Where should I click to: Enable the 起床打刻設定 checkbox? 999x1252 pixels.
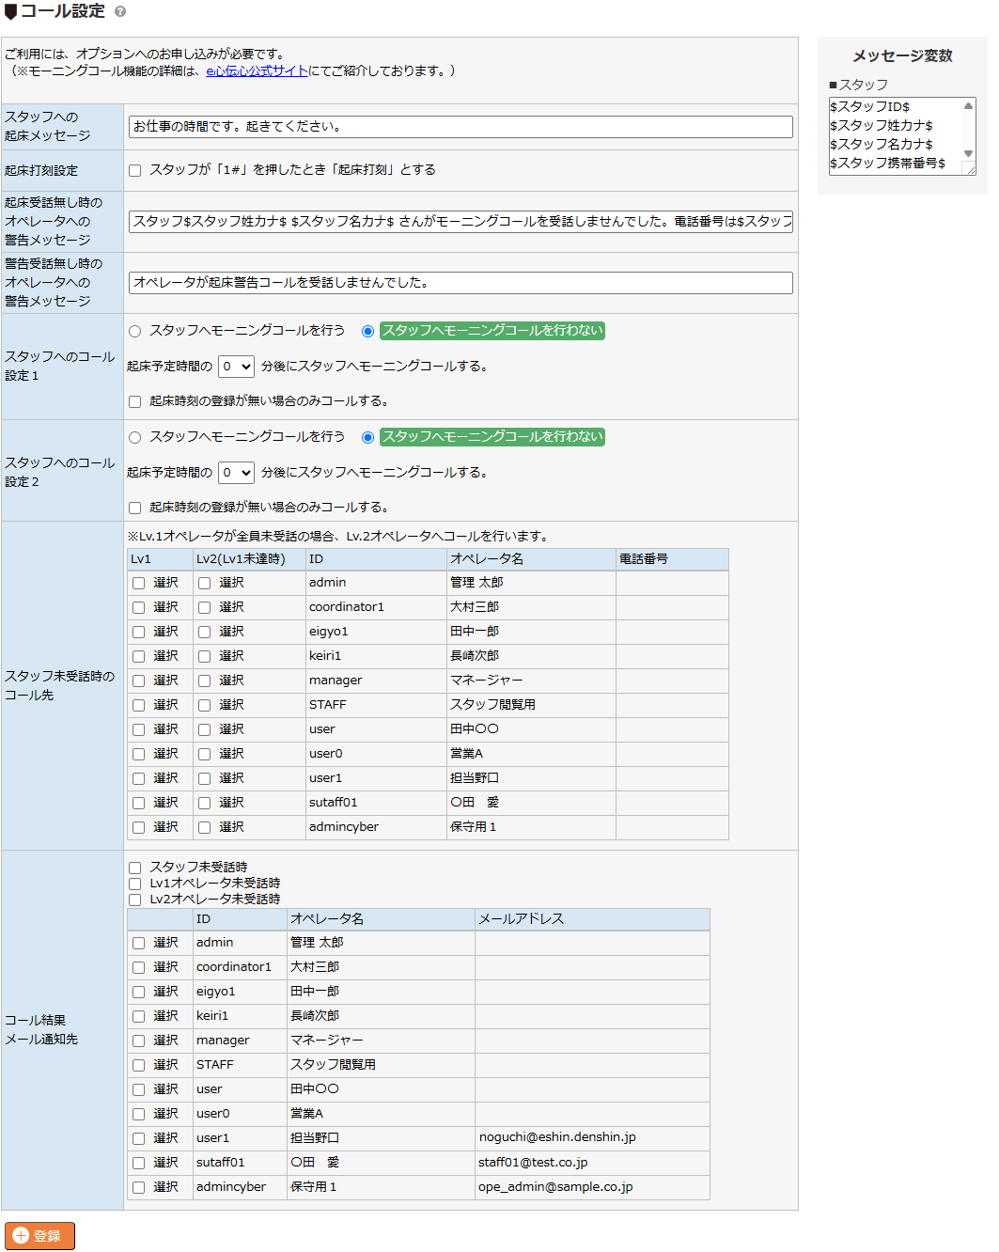(x=134, y=170)
